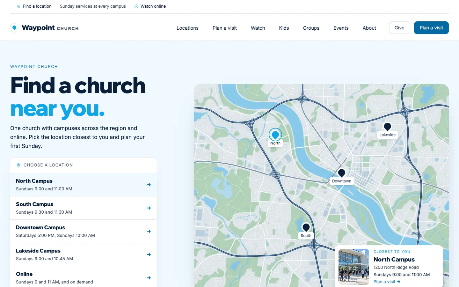The image size is (459, 287).
Task: Click the arrow on South Campus row
Action: 149,208
